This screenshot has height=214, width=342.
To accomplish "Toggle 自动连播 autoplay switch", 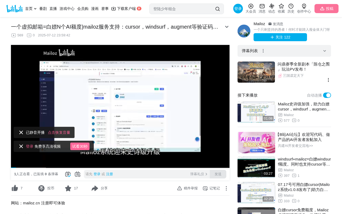I will click(327, 95).
